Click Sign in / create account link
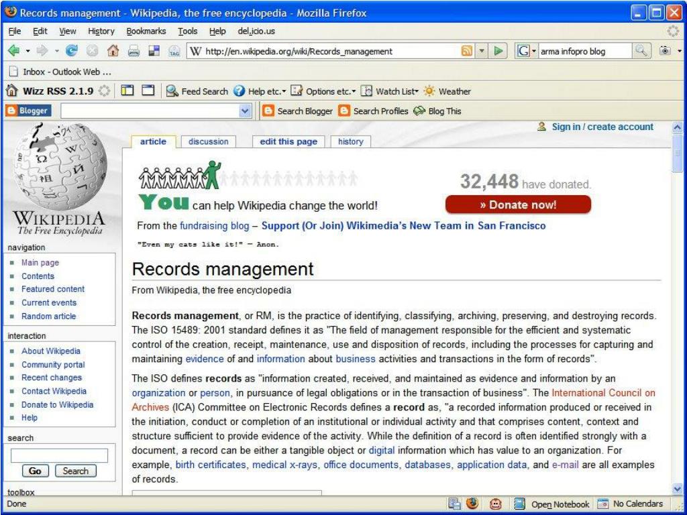 click(x=602, y=127)
